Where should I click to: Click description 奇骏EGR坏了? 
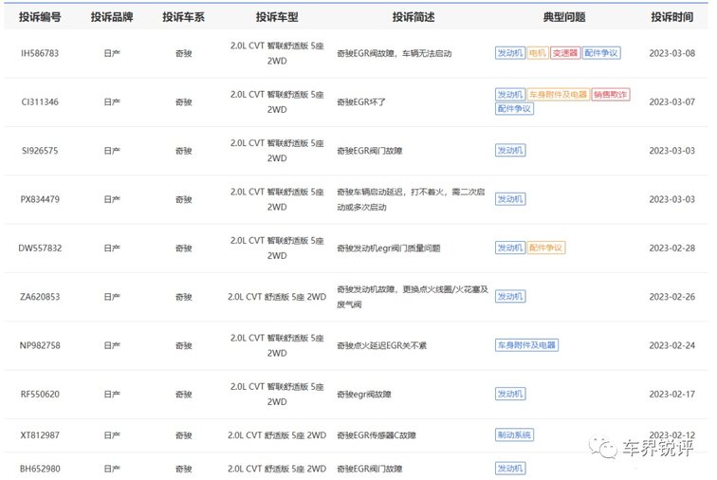tap(361, 102)
